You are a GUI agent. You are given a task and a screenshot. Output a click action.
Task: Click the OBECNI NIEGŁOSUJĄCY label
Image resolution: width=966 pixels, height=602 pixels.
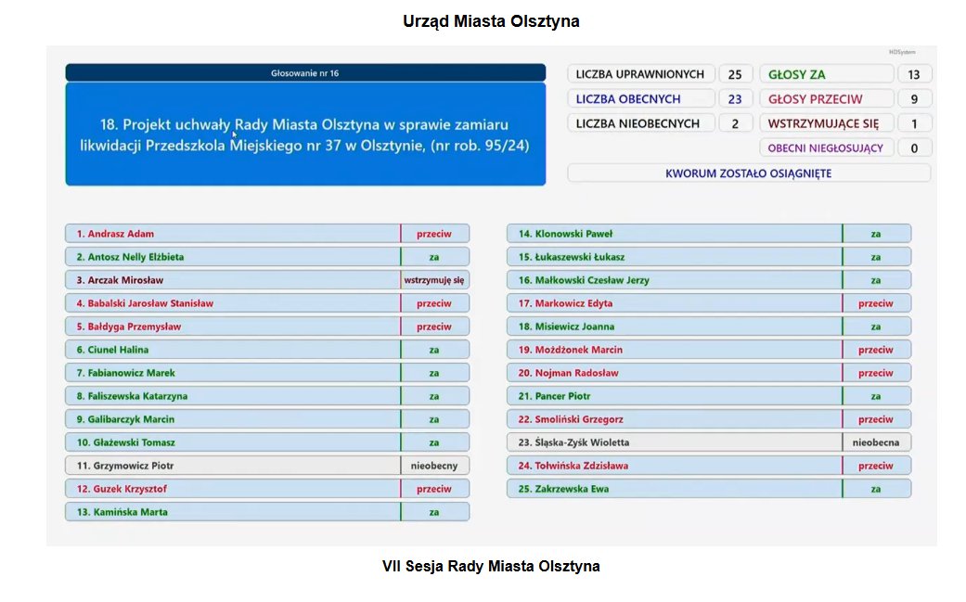tap(826, 147)
